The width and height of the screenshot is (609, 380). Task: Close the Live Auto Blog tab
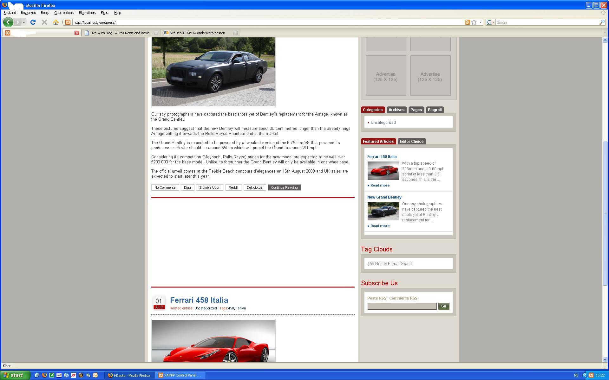coord(156,33)
